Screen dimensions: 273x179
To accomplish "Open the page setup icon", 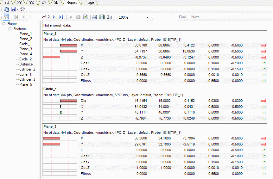I will point(109,17).
